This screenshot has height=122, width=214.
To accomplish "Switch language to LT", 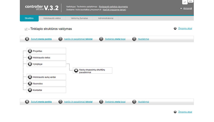I will 185,2.
